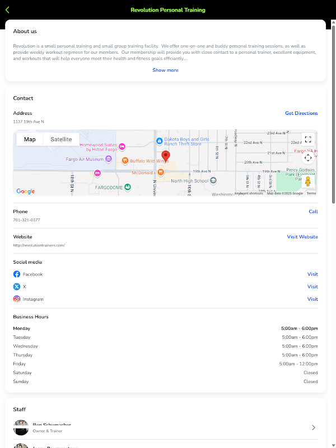
Task: Visit the X profile link
Action: pyautogui.click(x=312, y=287)
